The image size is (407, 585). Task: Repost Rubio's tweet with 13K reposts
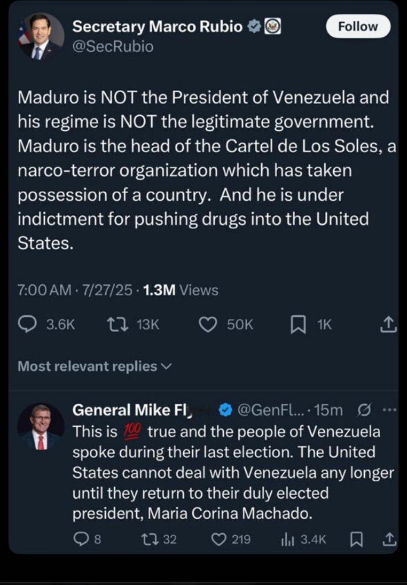(x=117, y=324)
